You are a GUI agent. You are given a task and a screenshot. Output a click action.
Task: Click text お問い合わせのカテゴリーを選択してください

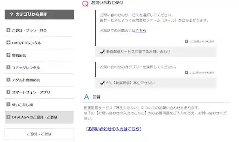(138, 67)
